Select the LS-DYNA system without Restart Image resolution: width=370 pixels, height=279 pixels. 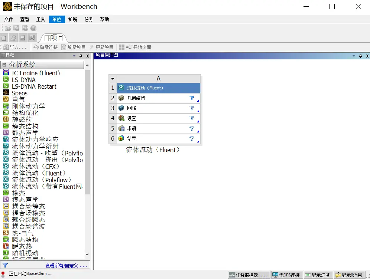click(x=24, y=80)
